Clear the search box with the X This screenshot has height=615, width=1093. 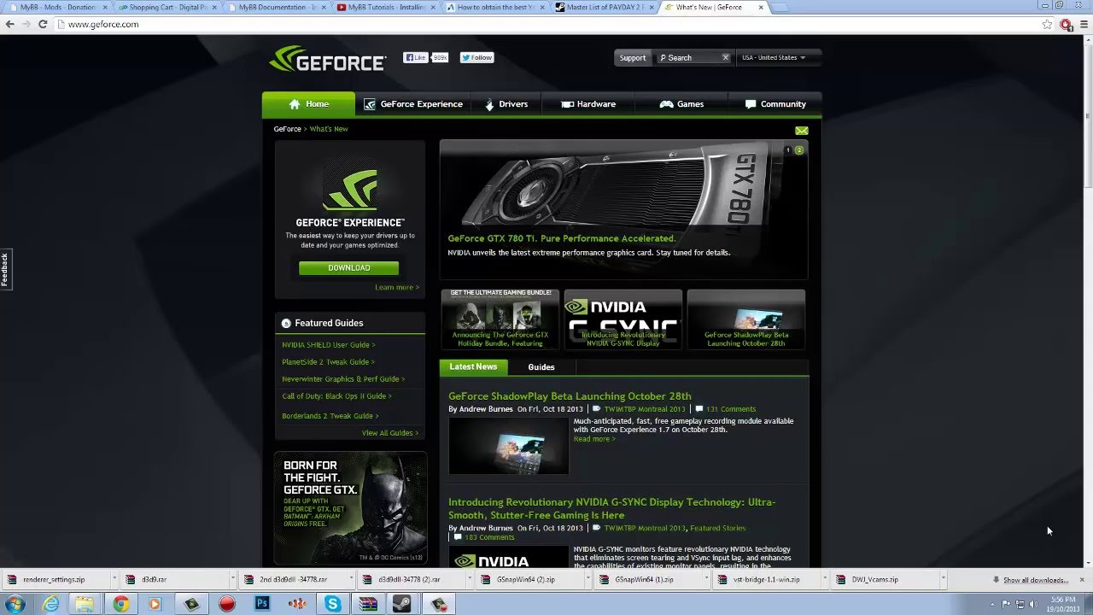pyautogui.click(x=726, y=57)
